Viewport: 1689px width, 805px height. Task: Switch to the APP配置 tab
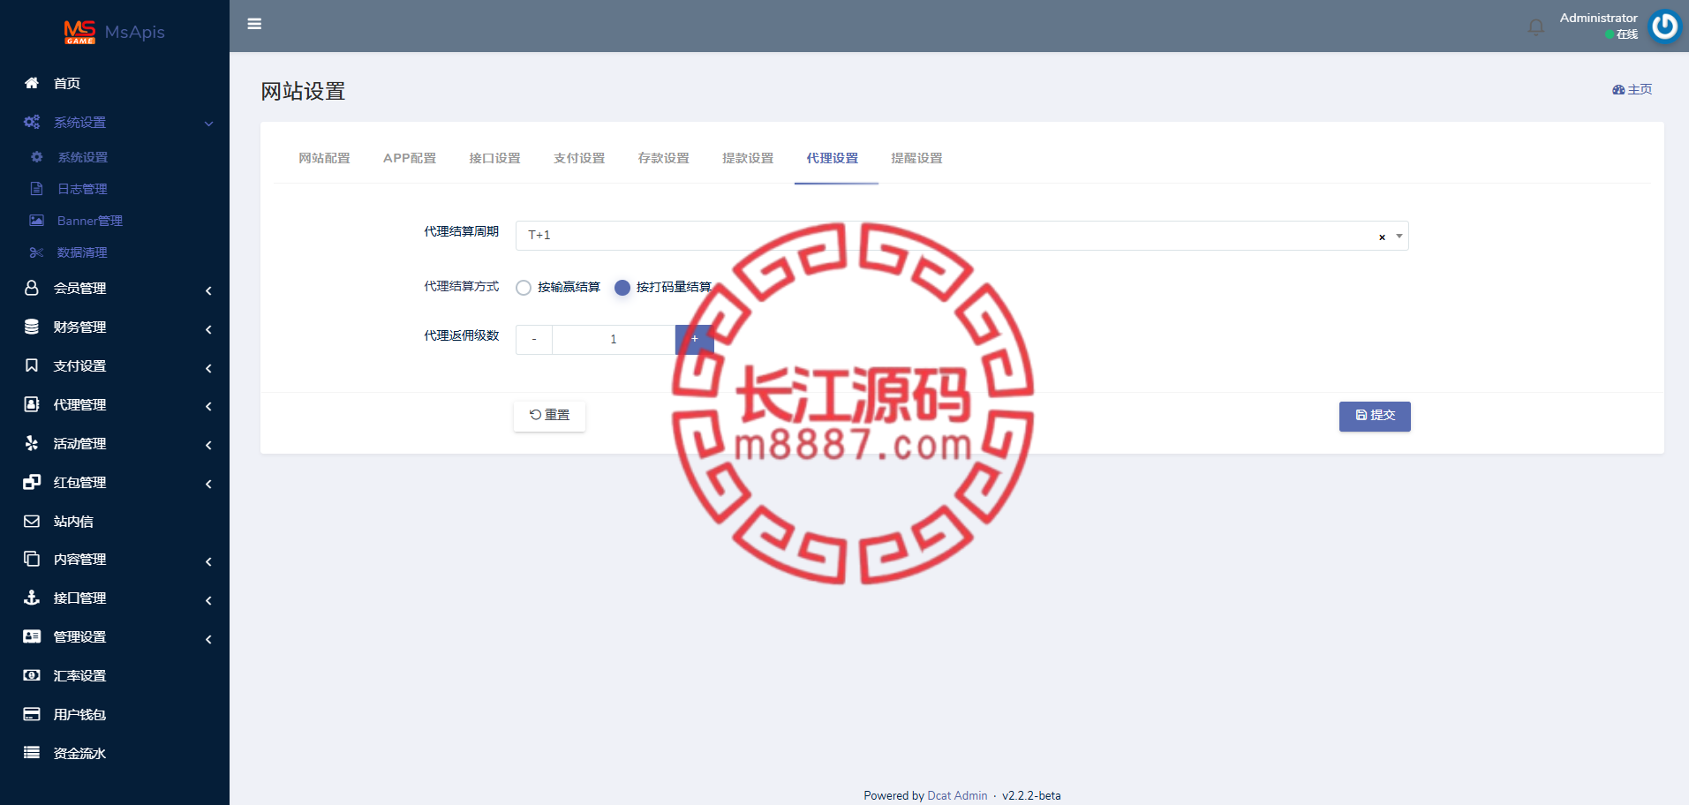click(410, 158)
